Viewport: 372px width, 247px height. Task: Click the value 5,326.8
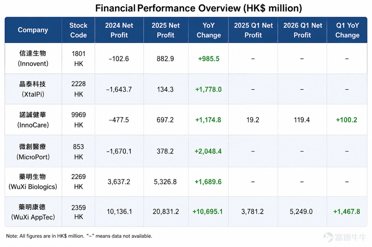point(165,182)
